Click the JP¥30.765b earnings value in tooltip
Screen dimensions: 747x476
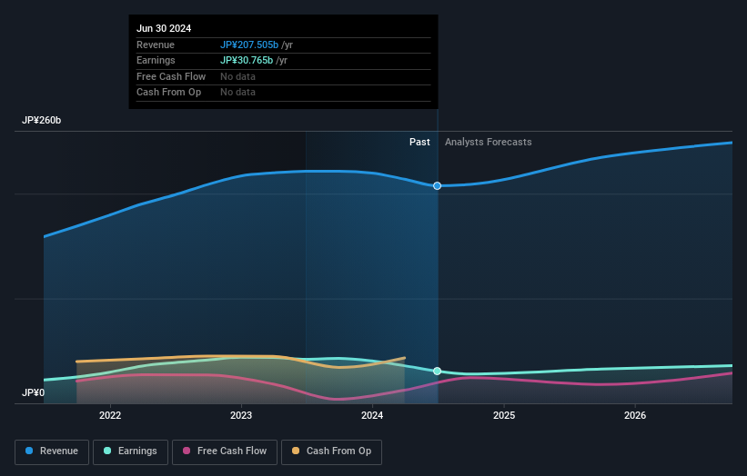[x=247, y=60]
